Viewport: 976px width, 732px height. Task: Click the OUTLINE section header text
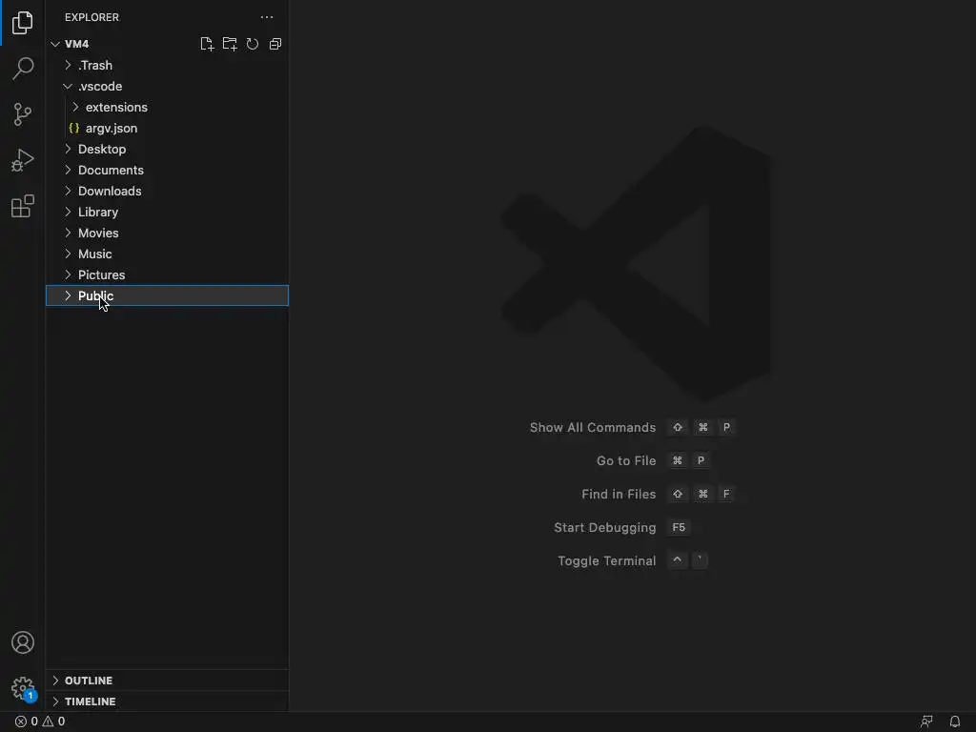89,681
